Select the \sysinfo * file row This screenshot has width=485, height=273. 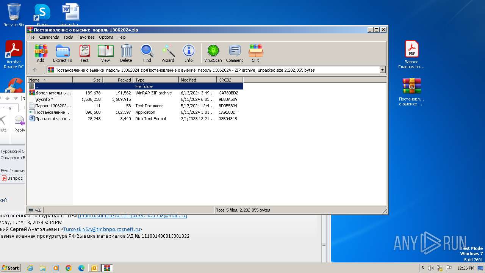135,99
